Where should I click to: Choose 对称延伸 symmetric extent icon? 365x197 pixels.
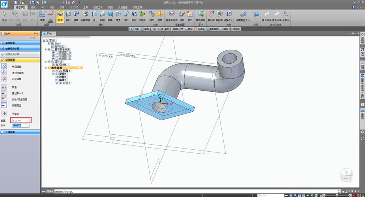point(4,78)
